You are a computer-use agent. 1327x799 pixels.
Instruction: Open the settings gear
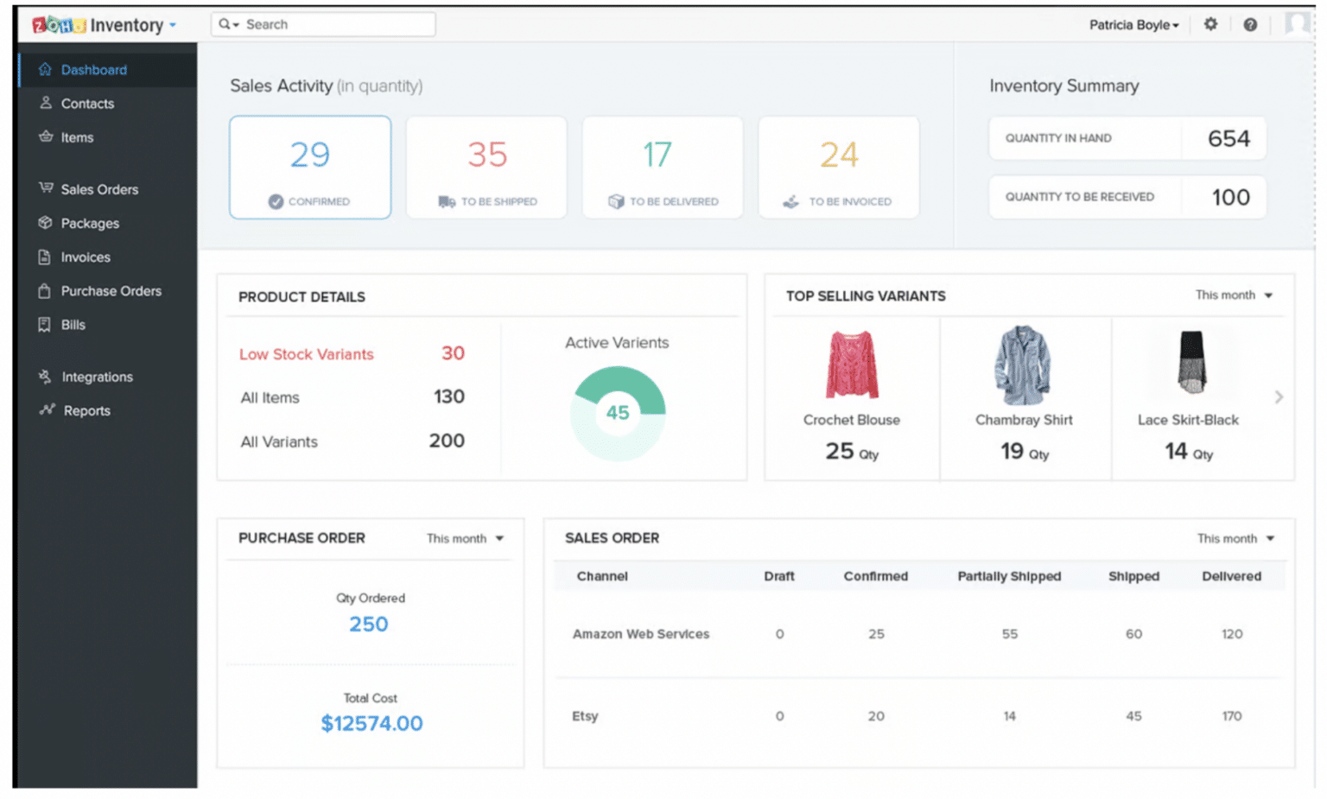1210,24
